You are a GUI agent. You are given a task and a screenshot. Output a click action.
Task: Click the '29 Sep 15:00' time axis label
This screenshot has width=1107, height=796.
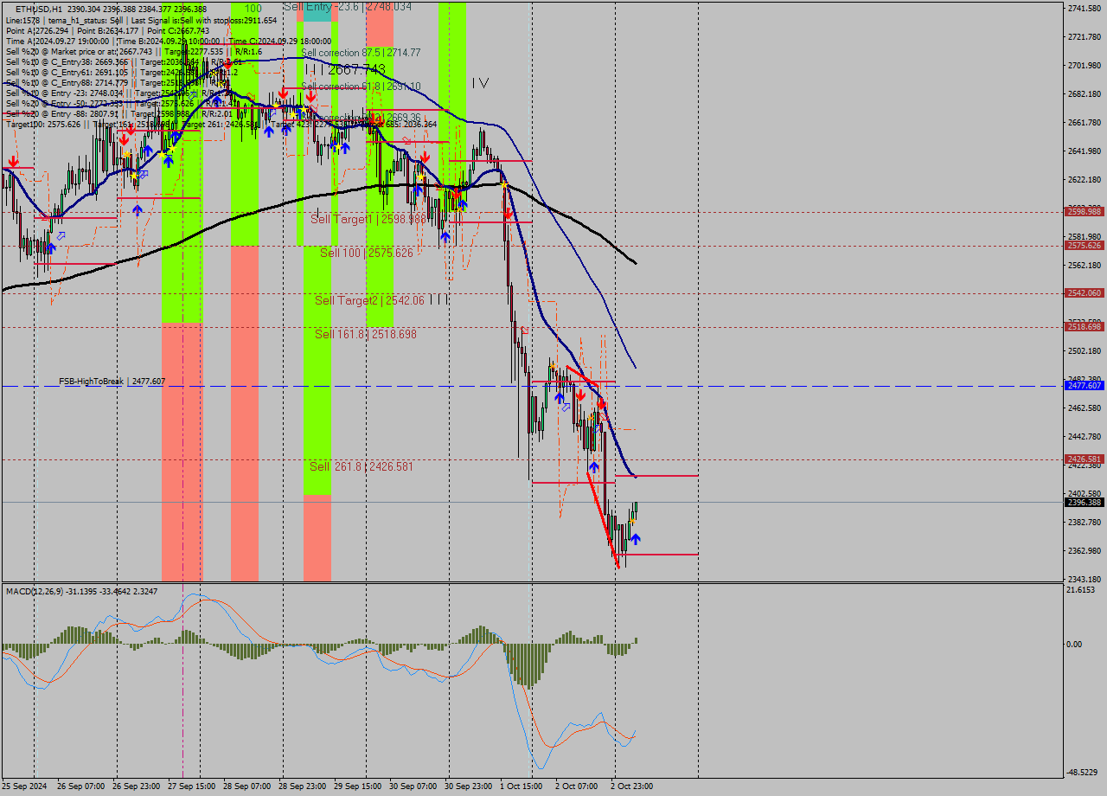tap(357, 786)
